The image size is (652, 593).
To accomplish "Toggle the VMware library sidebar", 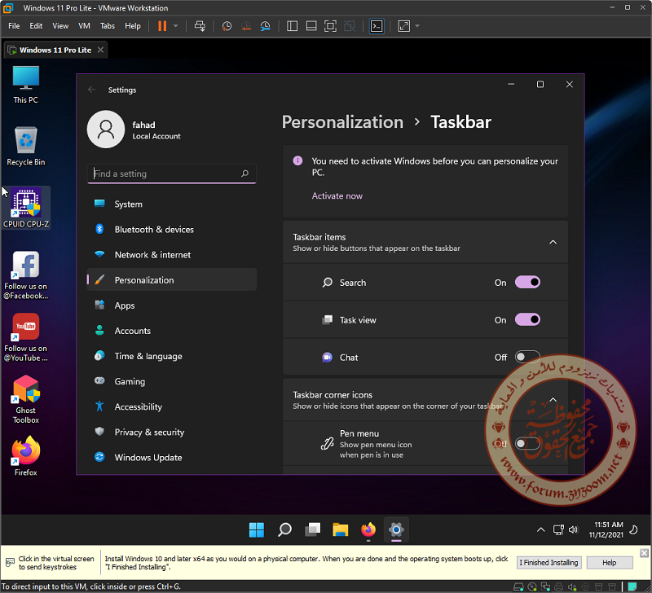I will 293,26.
